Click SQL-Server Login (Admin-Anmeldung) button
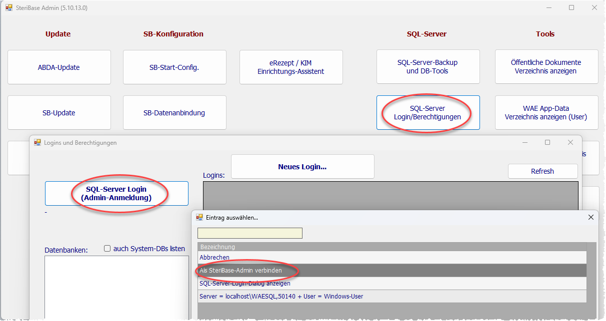This screenshot has height=321, width=606. coord(116,193)
